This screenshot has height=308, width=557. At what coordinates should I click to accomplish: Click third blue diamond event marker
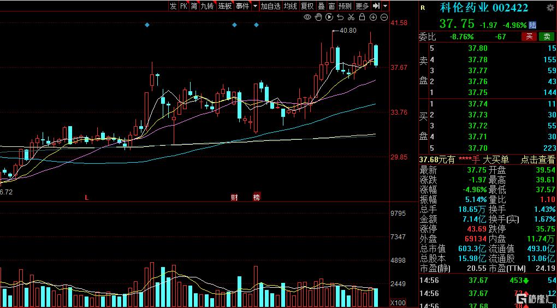coord(257,25)
